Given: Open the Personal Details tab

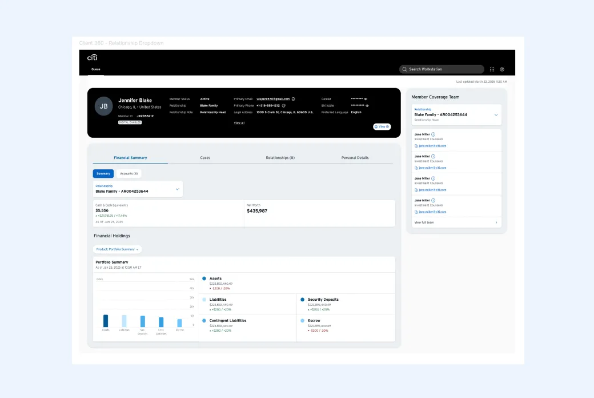Looking at the screenshot, I should pos(355,157).
